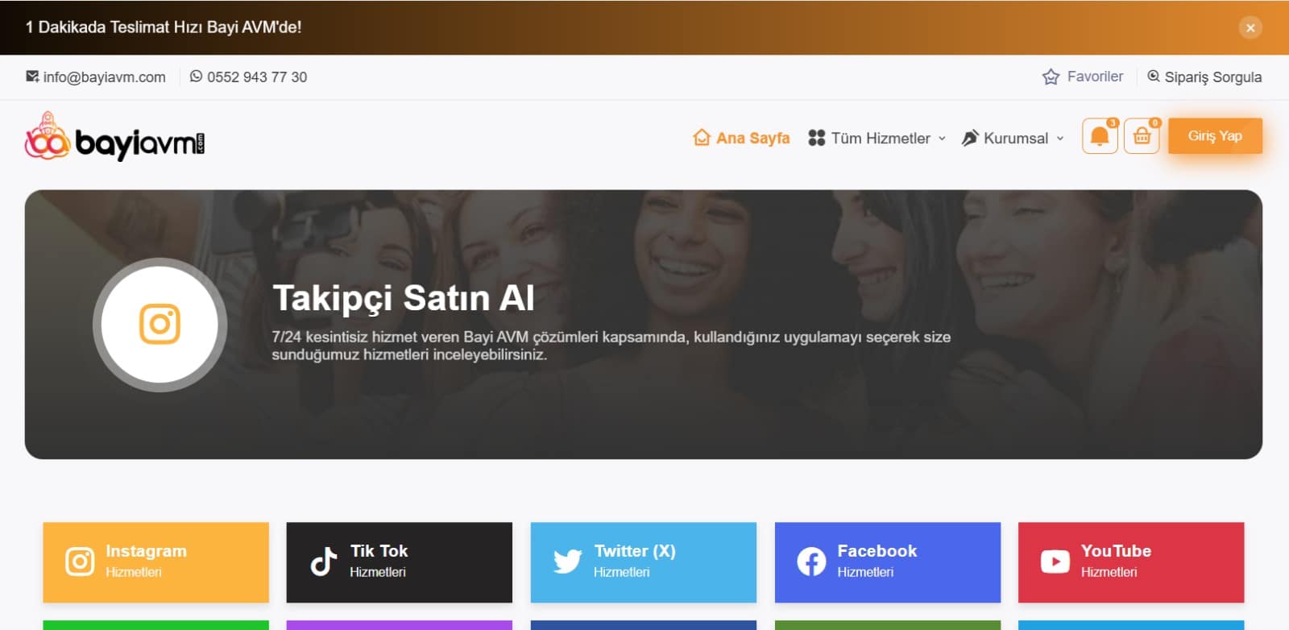1289x630 pixels.
Task: Click the announcement text about Teslimat Hızı
Action: click(164, 27)
